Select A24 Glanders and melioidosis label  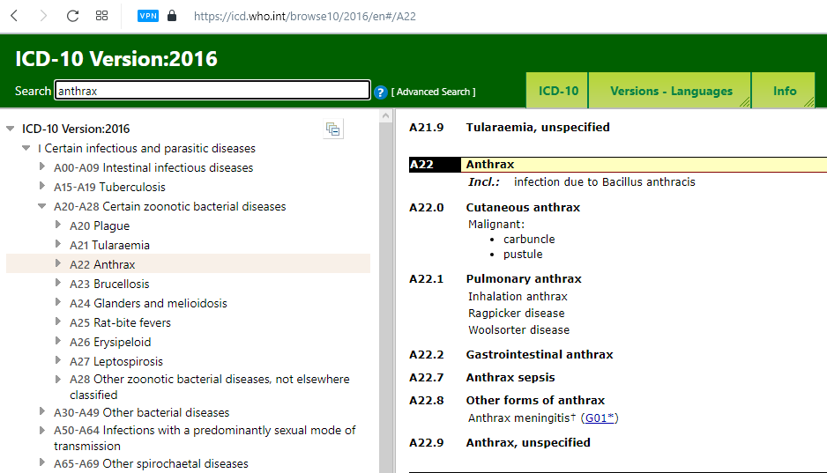pos(148,303)
